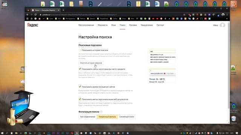The image size is (241, 135).
Task: Uncheck Показывать время посещения сайтов
Action: pyautogui.click(x=80, y=87)
